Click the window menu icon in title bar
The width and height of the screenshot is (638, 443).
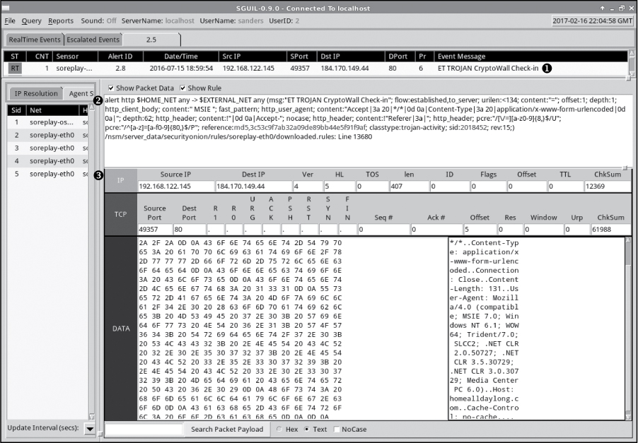(x=7, y=6)
